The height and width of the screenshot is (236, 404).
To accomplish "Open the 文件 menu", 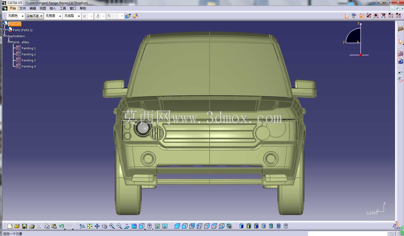I will [x=23, y=8].
